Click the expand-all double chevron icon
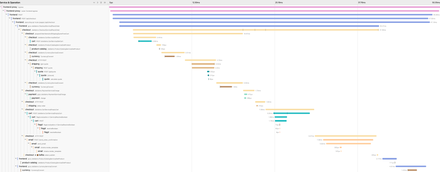This screenshot has width=440, height=172. 101,3
